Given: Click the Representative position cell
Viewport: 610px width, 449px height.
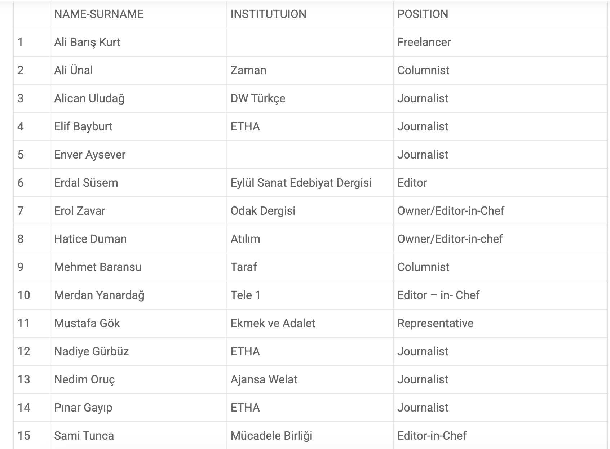Looking at the screenshot, I should pyautogui.click(x=435, y=323).
